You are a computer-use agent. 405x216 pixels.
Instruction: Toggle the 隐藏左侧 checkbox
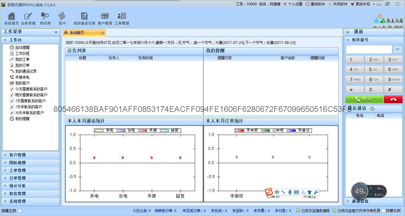click(x=20, y=211)
